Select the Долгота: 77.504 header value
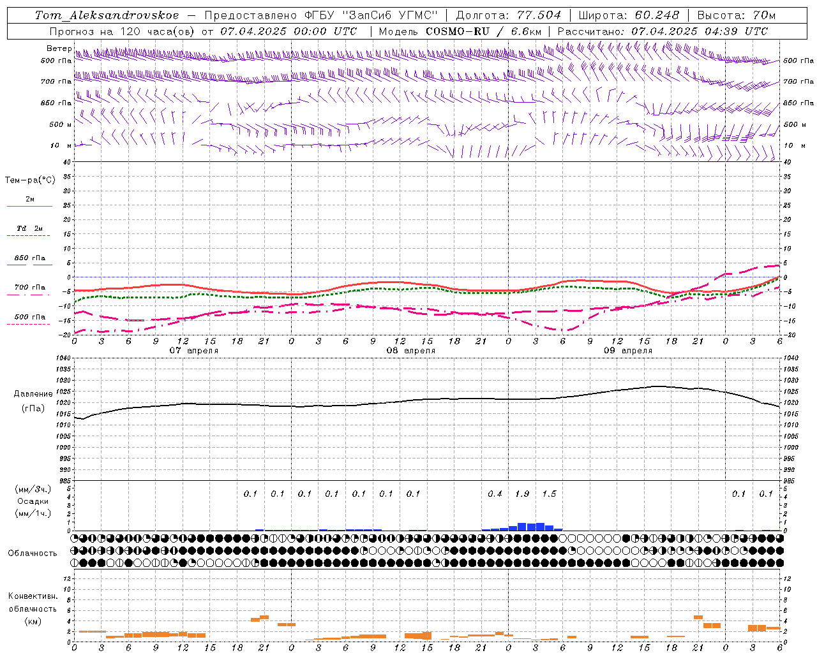Image resolution: width=817 pixels, height=653 pixels. point(508,15)
